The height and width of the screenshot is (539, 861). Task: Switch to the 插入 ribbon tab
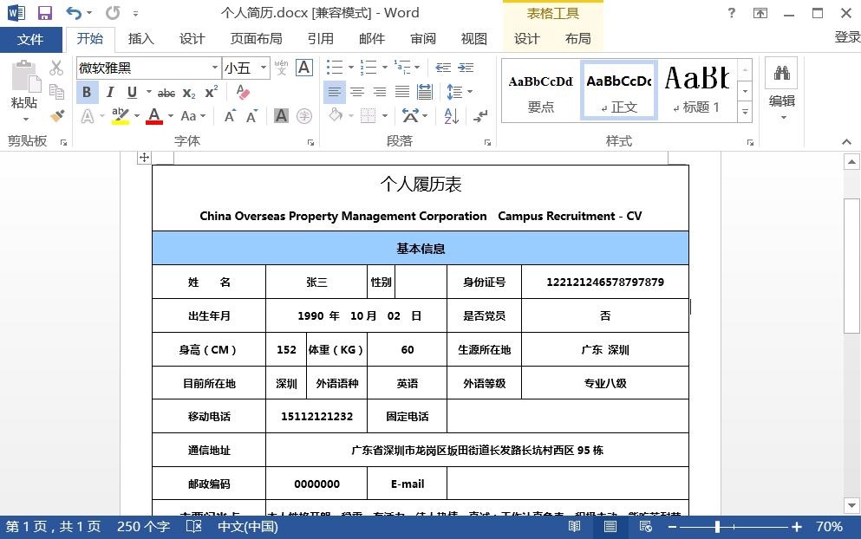pyautogui.click(x=140, y=38)
